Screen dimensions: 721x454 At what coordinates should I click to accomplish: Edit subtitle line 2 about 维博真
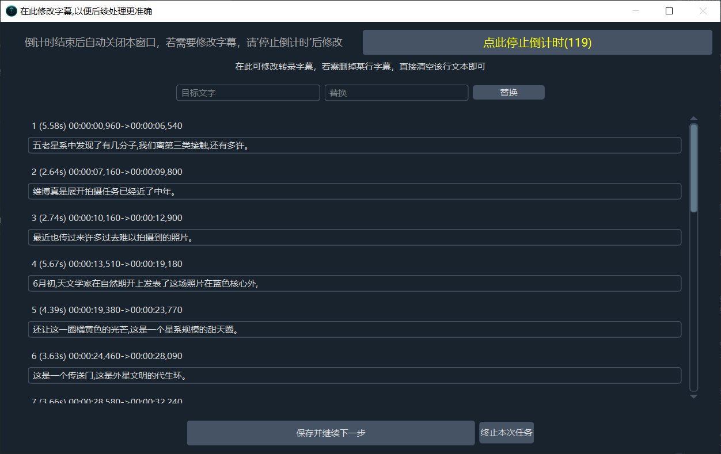(354, 192)
